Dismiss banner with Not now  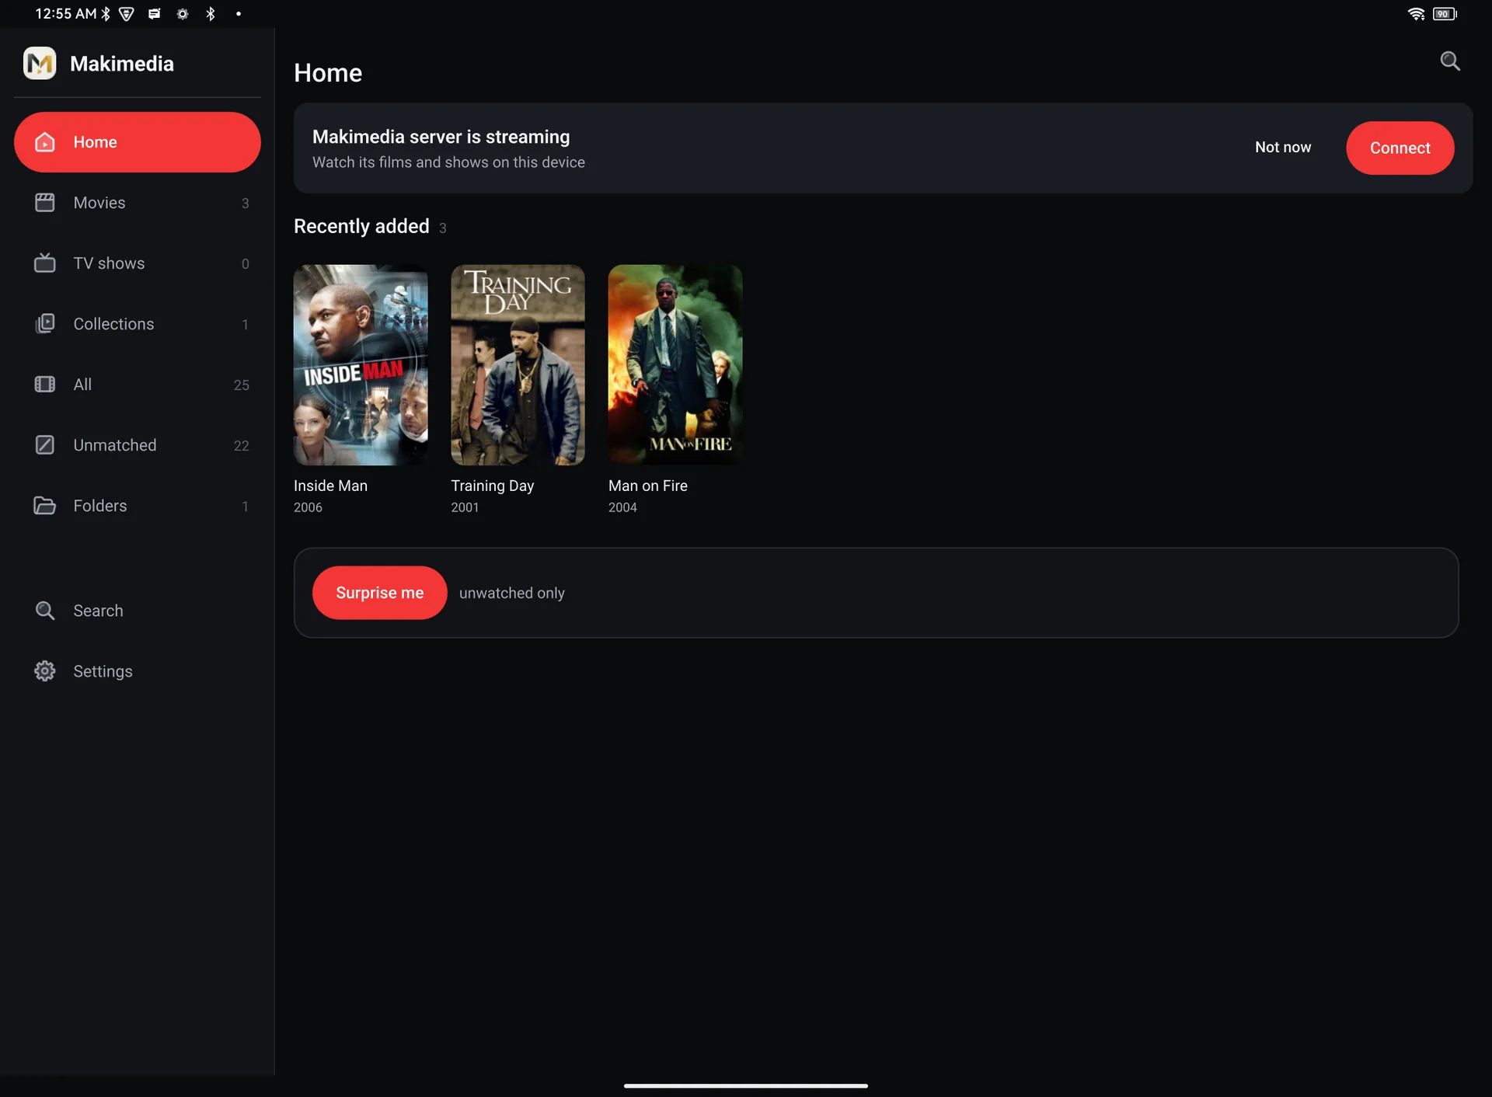pos(1283,148)
